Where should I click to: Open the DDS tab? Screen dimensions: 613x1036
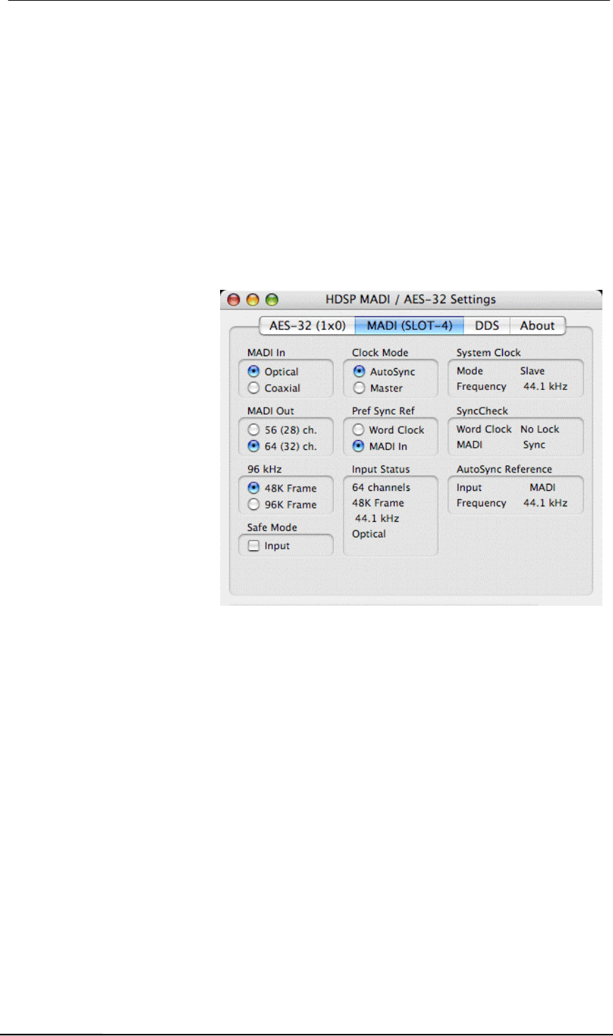487,326
